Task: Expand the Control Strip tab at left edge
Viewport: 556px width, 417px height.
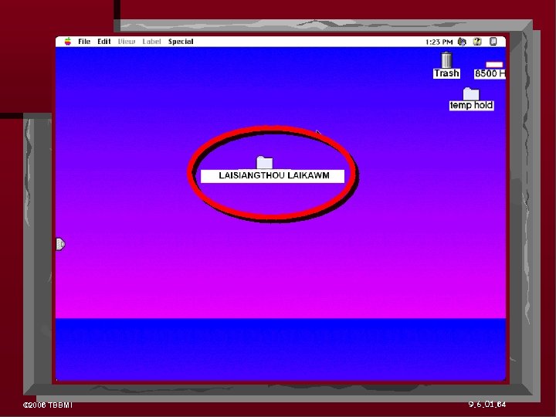Action: tap(61, 244)
